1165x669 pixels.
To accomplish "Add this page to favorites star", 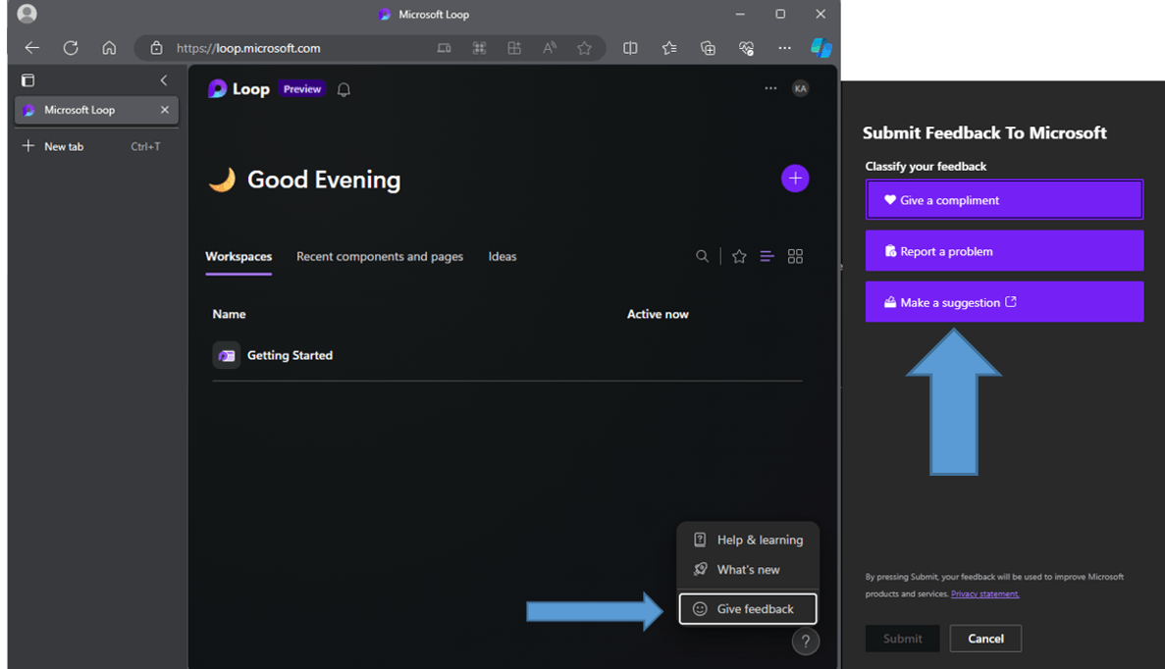I will pyautogui.click(x=585, y=48).
